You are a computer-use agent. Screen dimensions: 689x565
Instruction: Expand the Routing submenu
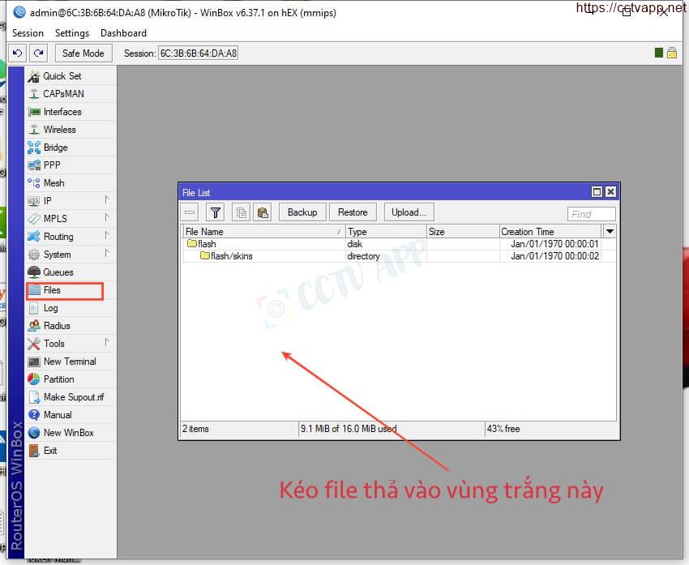(58, 237)
